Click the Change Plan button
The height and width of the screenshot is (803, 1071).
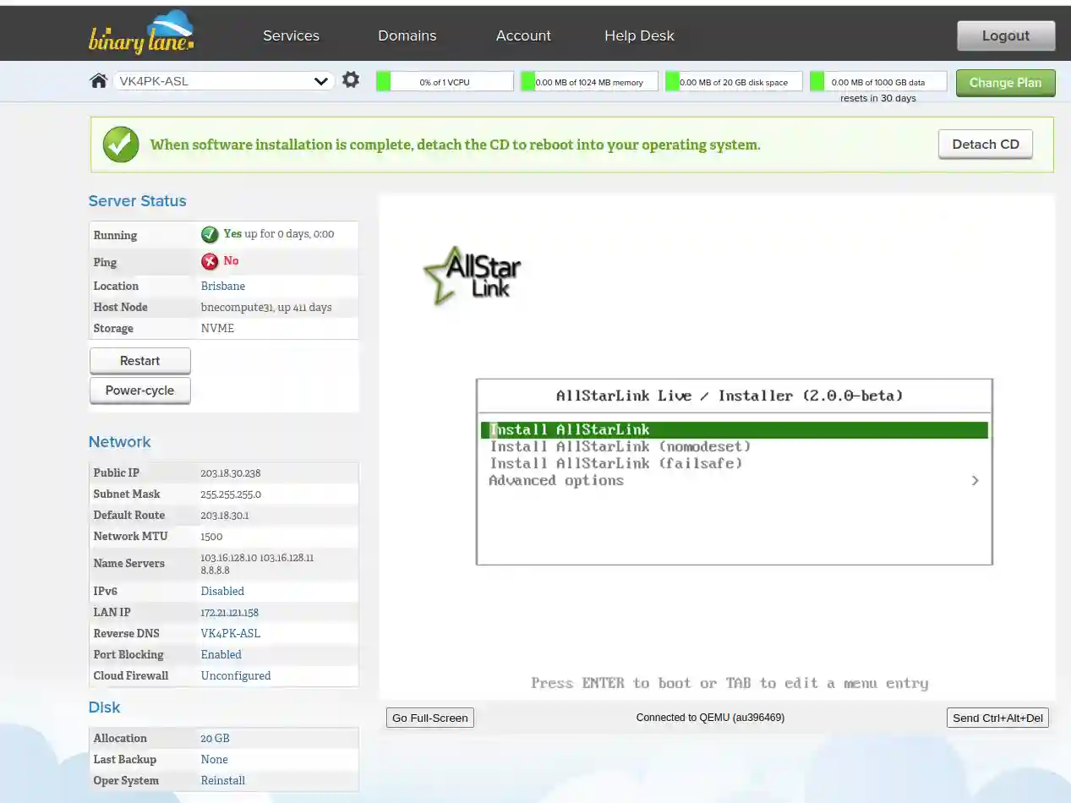click(x=1005, y=83)
